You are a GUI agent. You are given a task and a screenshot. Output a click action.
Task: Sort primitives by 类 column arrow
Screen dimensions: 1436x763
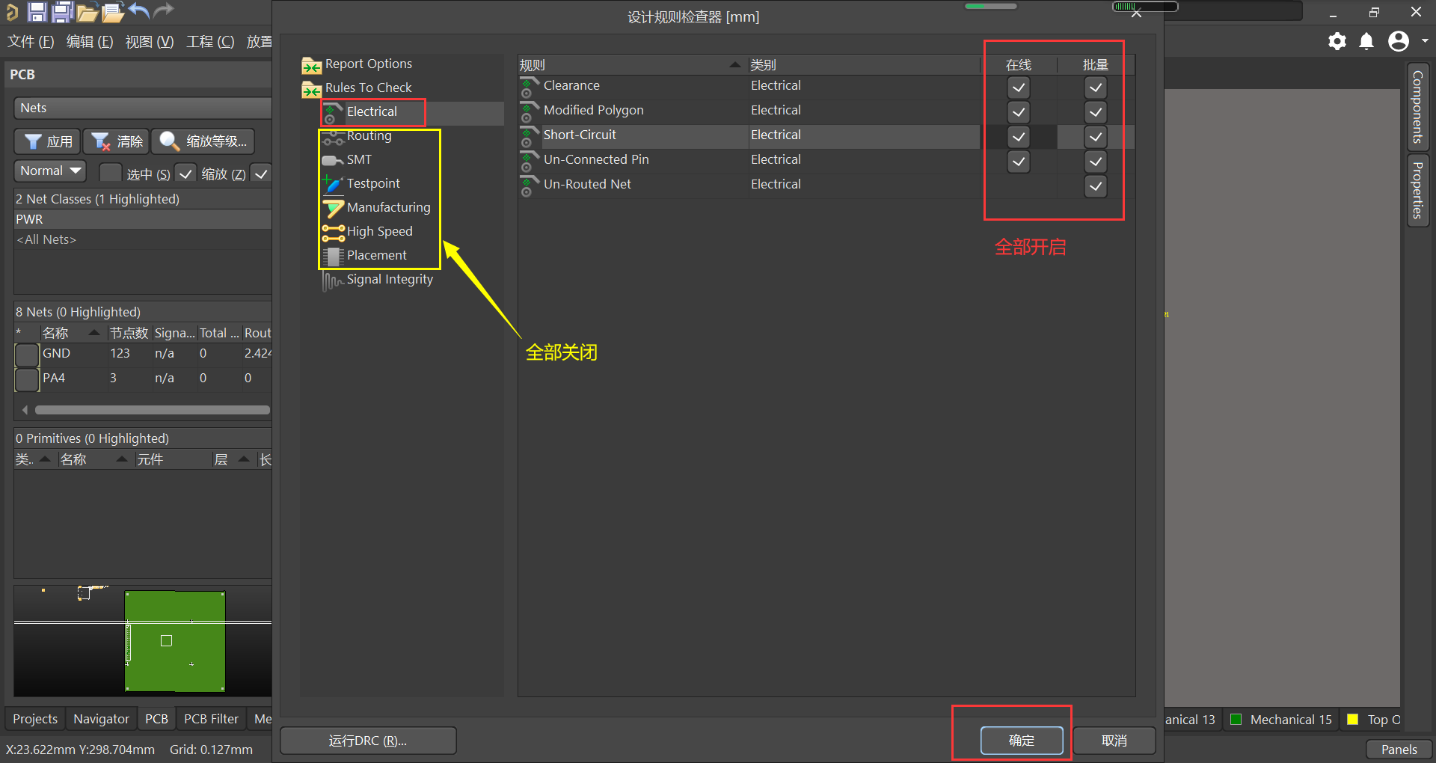[45, 459]
